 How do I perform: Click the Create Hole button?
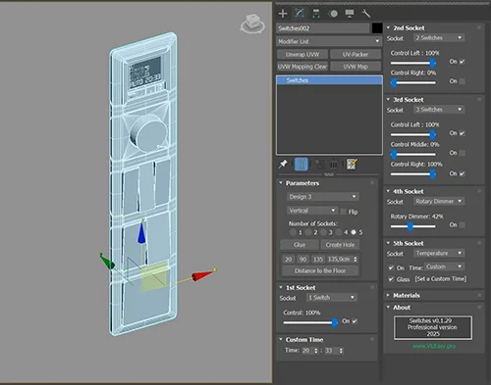[340, 245]
